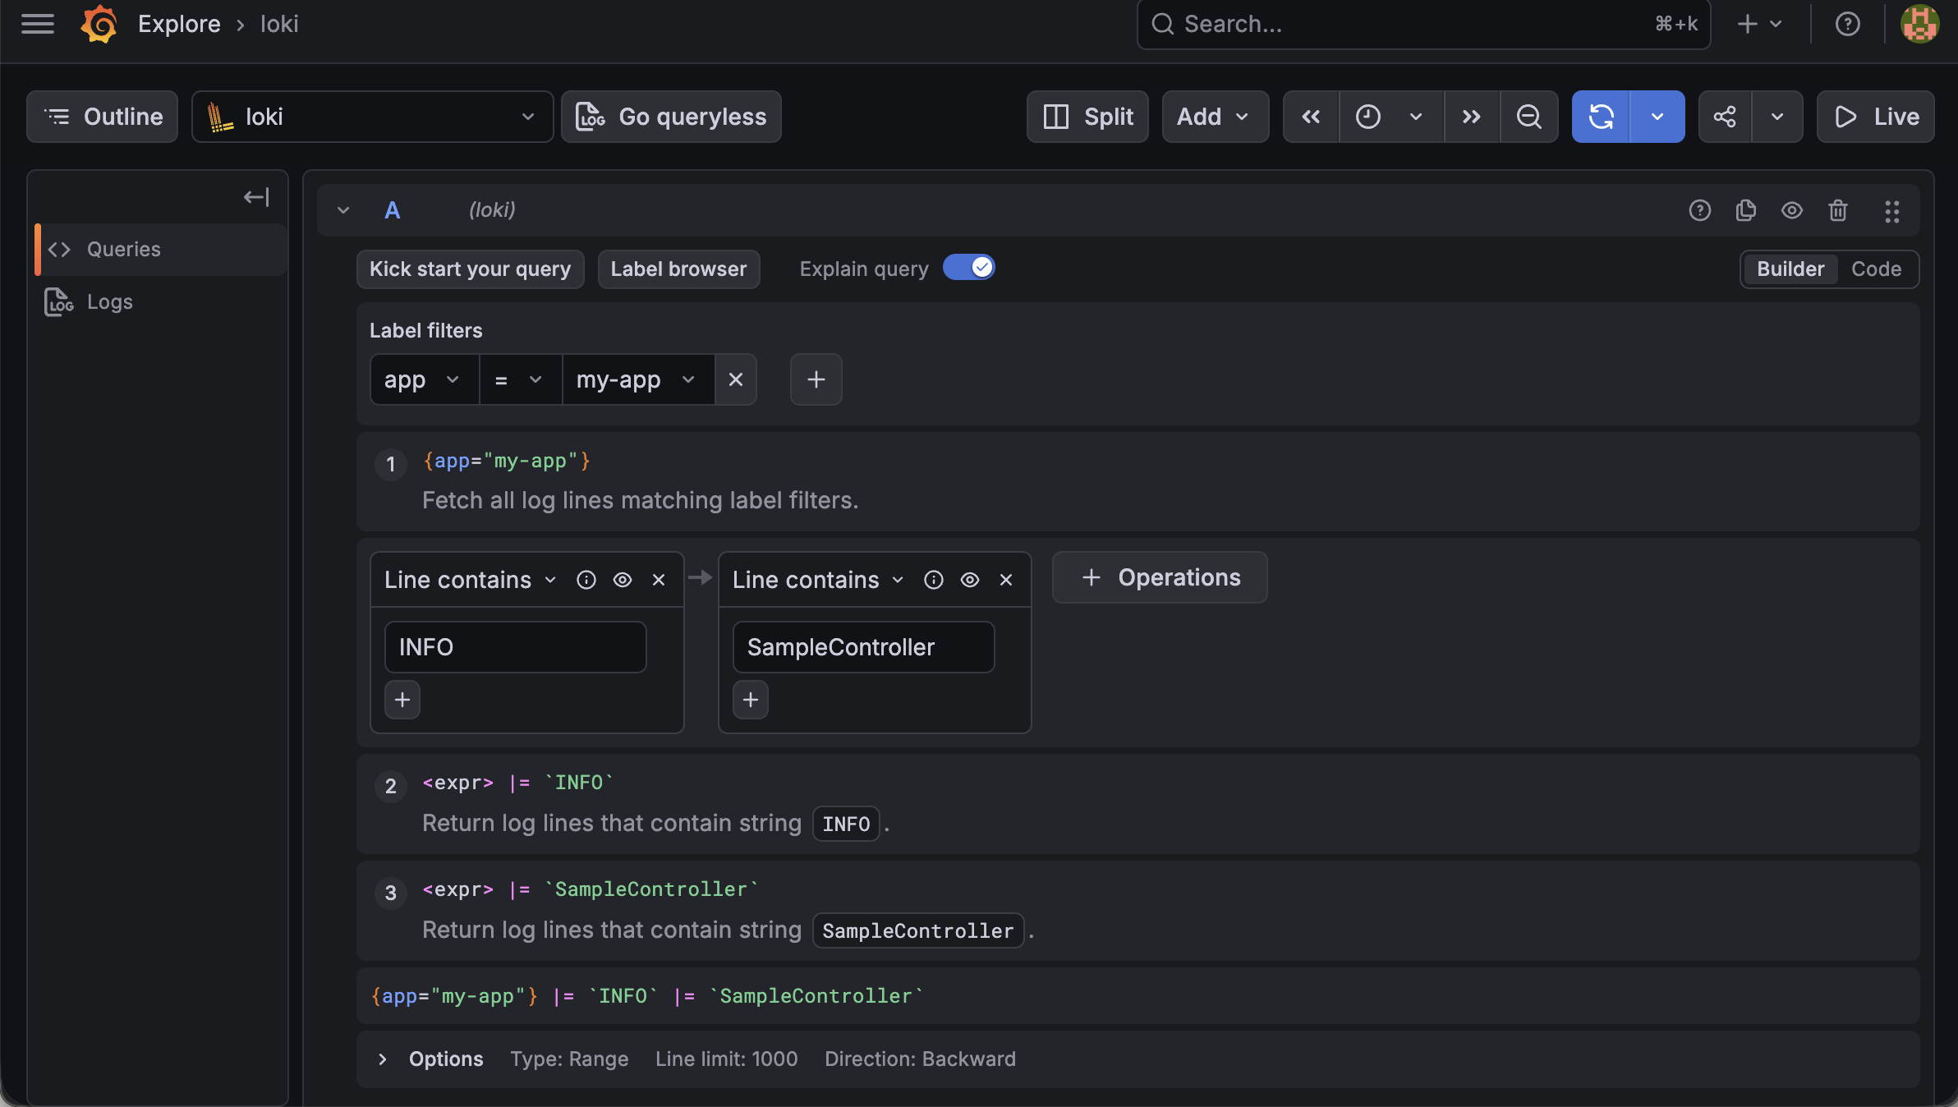Open the Label browser
The height and width of the screenshot is (1107, 1958).
point(678,269)
